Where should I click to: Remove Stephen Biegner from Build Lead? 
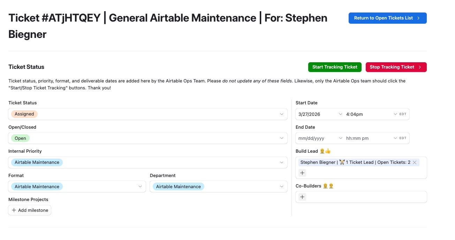tap(415, 162)
